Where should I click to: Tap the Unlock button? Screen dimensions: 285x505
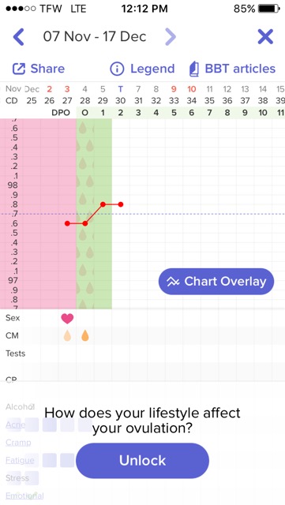pos(142,461)
